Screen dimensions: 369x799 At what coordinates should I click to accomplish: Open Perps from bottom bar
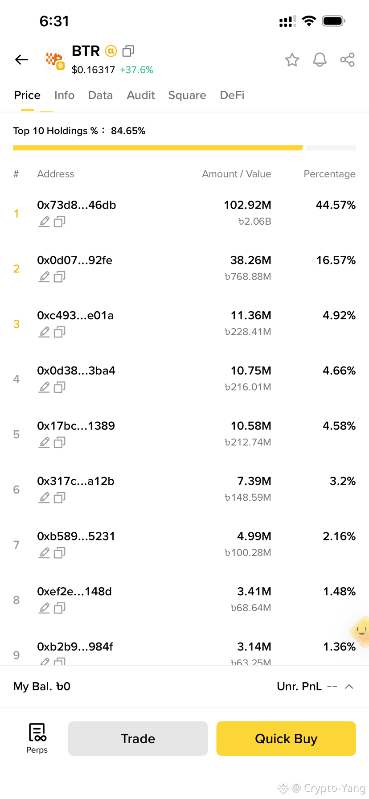click(x=37, y=738)
